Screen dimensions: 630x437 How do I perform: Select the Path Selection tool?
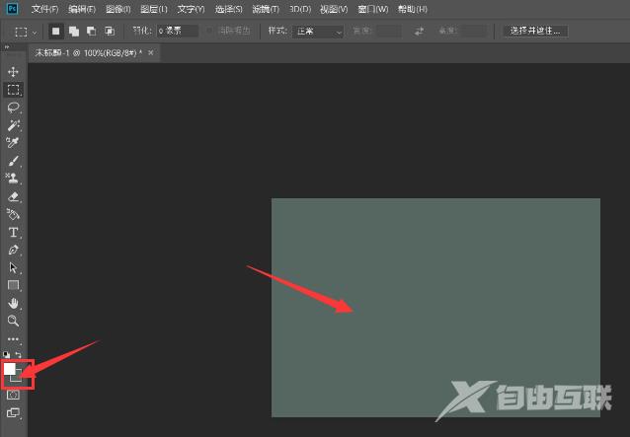click(13, 267)
